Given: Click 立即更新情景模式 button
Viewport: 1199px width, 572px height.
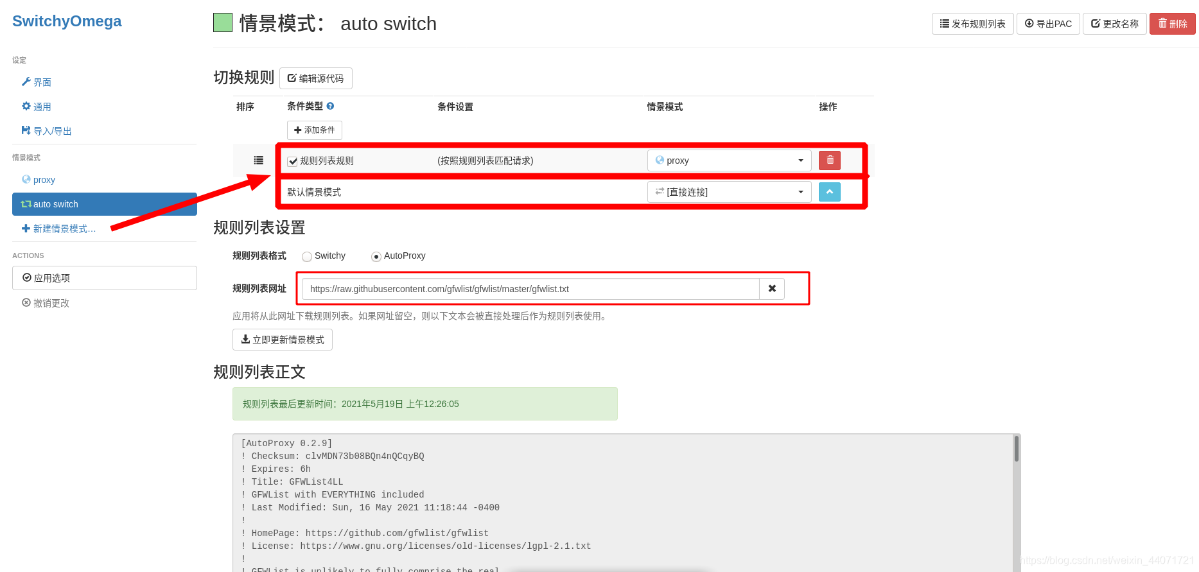Looking at the screenshot, I should (283, 340).
